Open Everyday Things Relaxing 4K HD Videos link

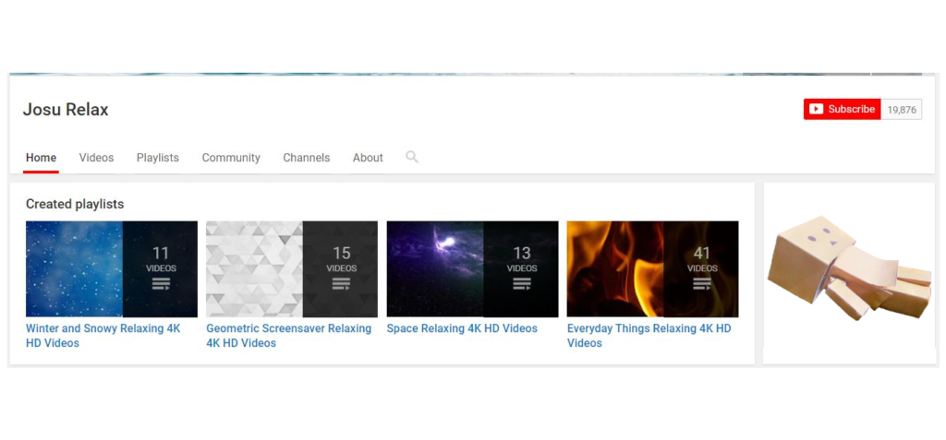tap(649, 336)
